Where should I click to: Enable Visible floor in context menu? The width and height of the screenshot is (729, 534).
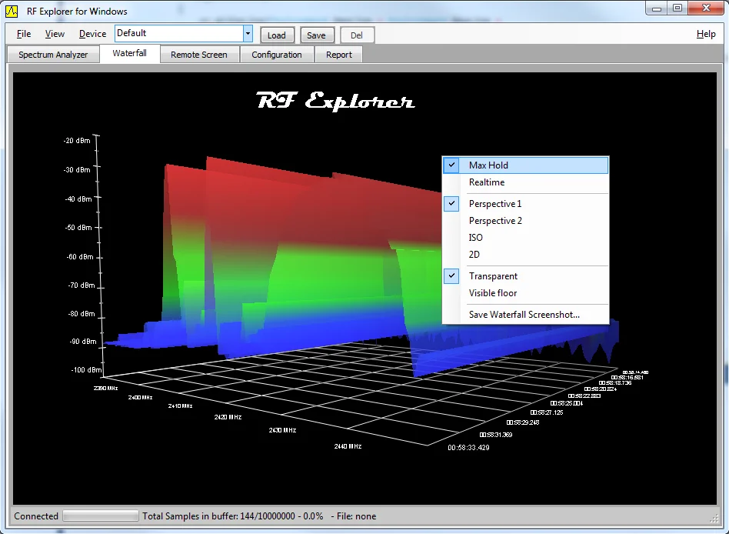pyautogui.click(x=493, y=293)
